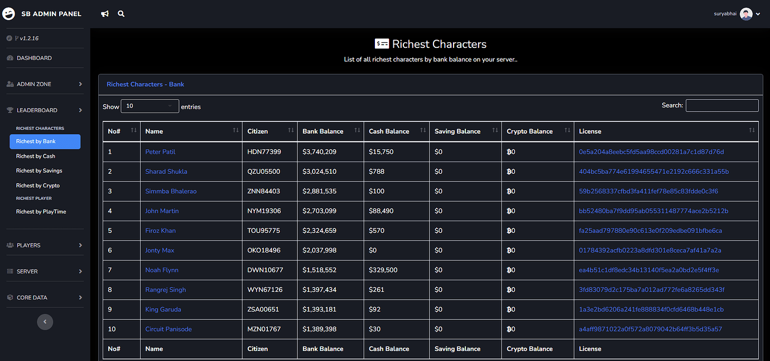Sort by the Bank Balance column header
Screen dimensions: 770x361
pyautogui.click(x=330, y=131)
